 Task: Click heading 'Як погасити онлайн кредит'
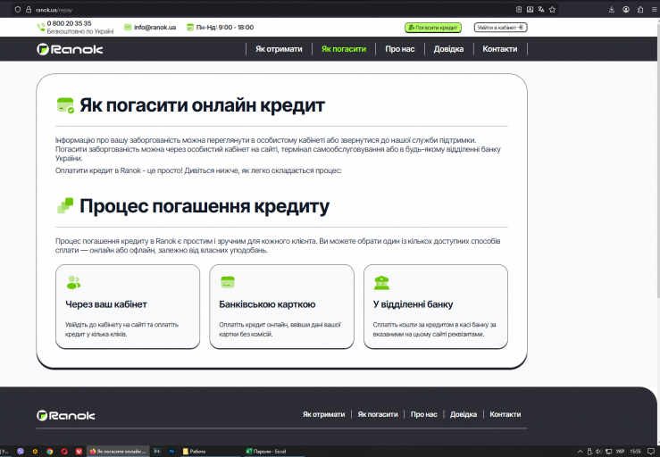202,105
